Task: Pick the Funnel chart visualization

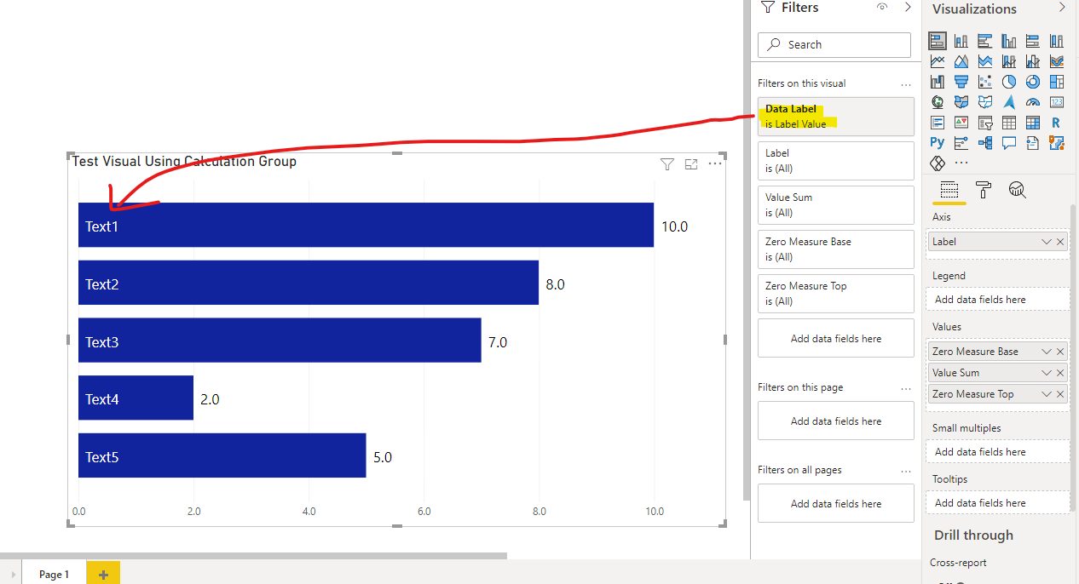Action: coord(961,82)
